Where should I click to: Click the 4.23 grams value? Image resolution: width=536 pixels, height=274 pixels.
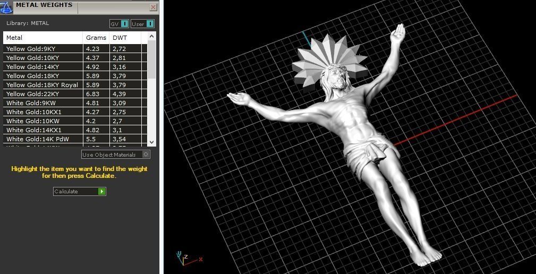(x=92, y=49)
